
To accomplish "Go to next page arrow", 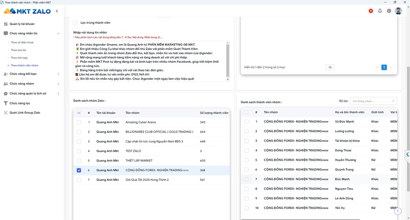I will pos(391,67).
